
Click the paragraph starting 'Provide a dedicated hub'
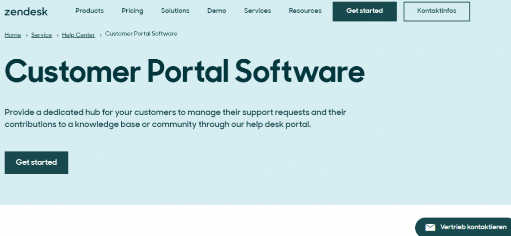tap(175, 118)
